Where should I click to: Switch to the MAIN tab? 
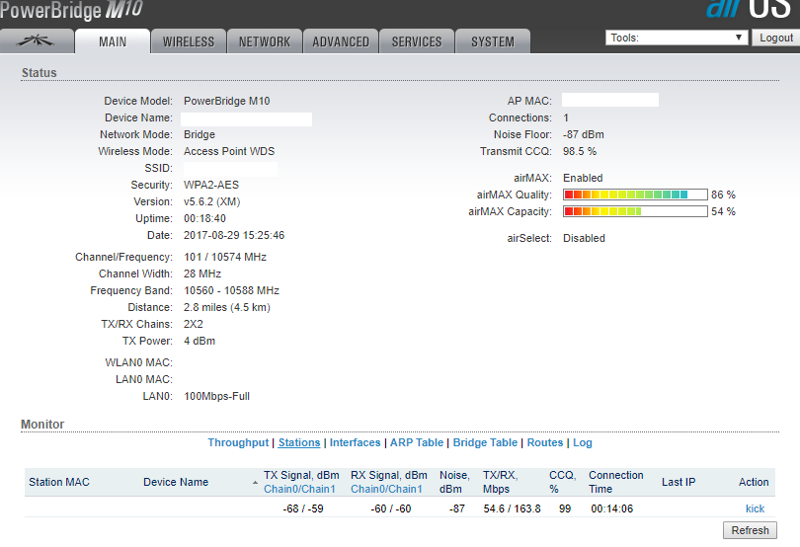pyautogui.click(x=113, y=41)
